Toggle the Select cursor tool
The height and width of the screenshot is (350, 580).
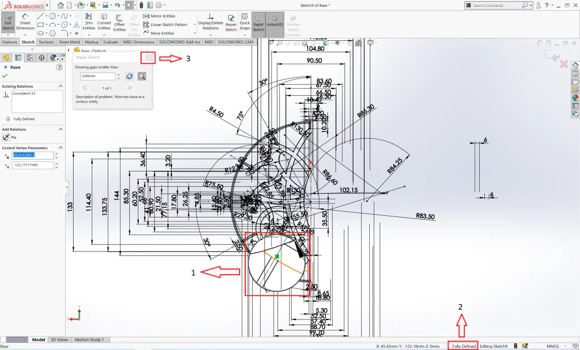(129, 5)
